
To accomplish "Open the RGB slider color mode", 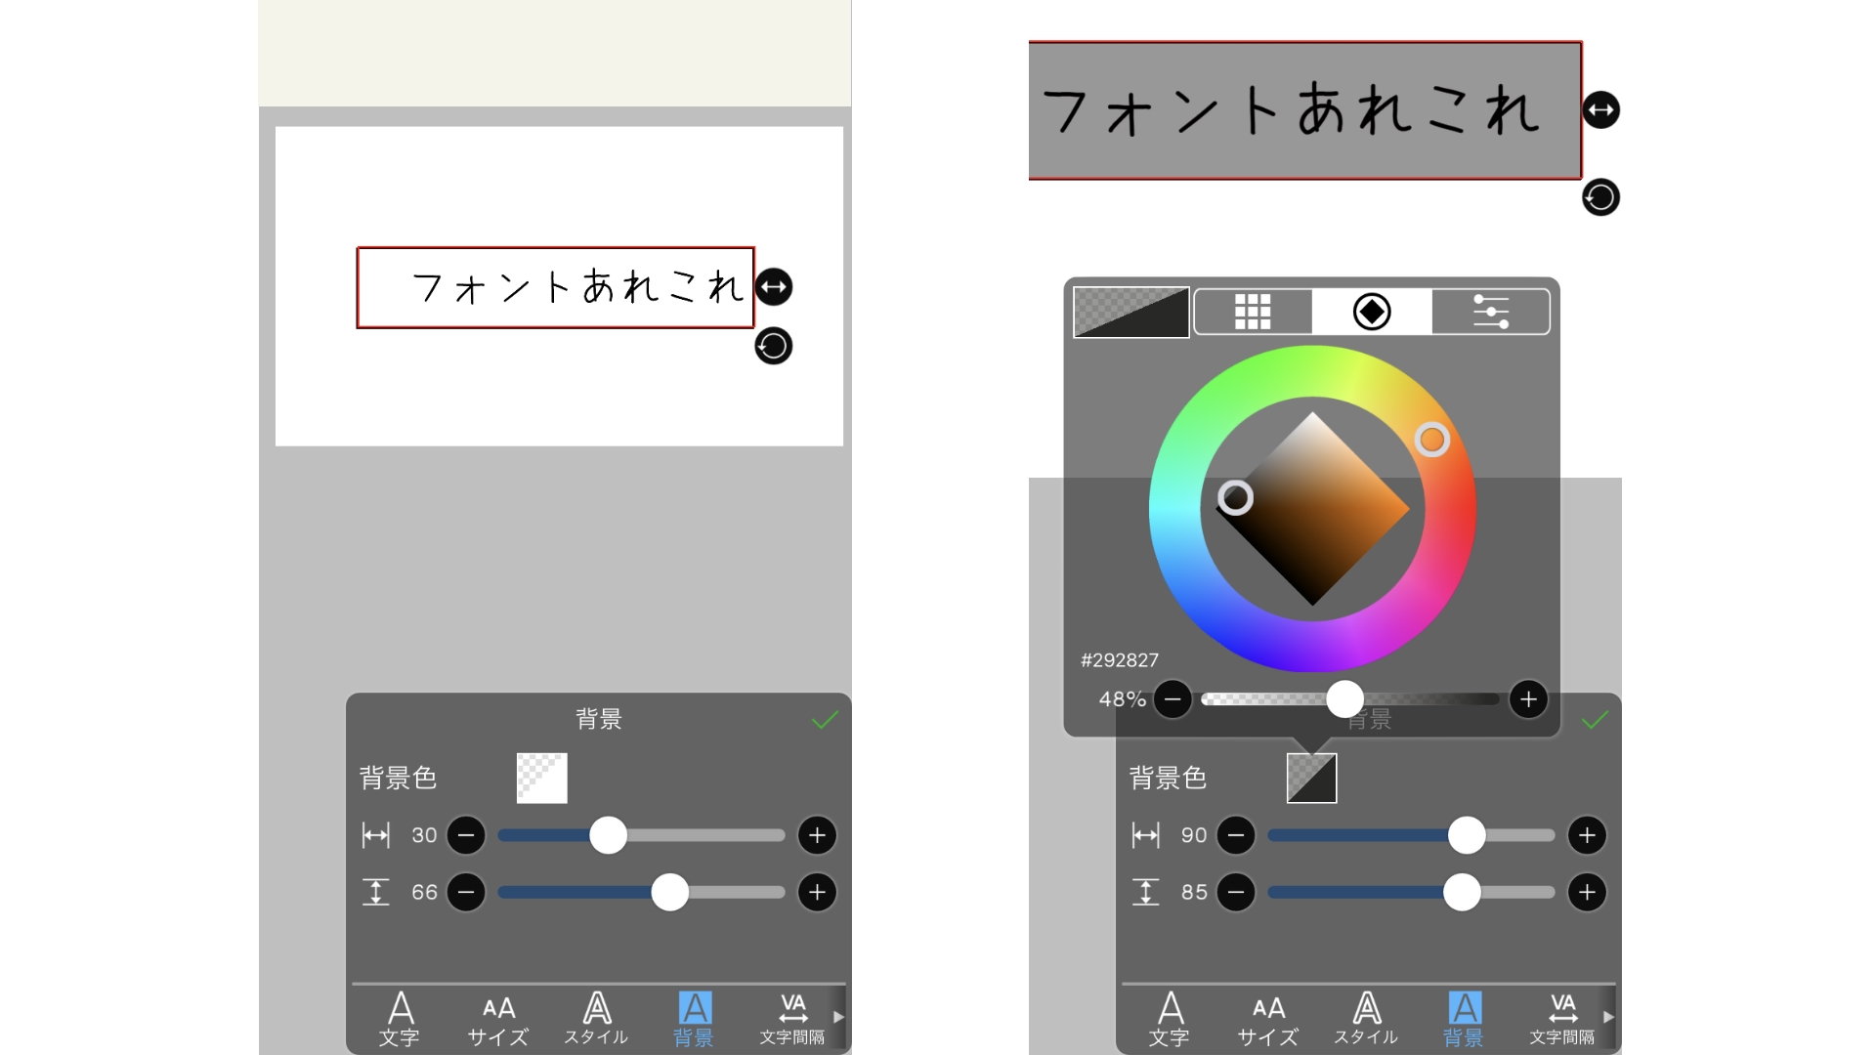I will [1489, 311].
